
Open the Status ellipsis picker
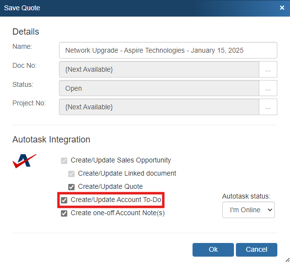point(268,88)
